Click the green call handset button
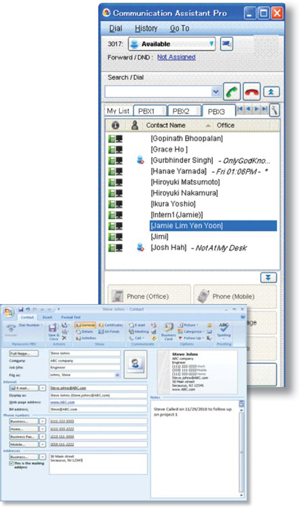 [x=232, y=92]
